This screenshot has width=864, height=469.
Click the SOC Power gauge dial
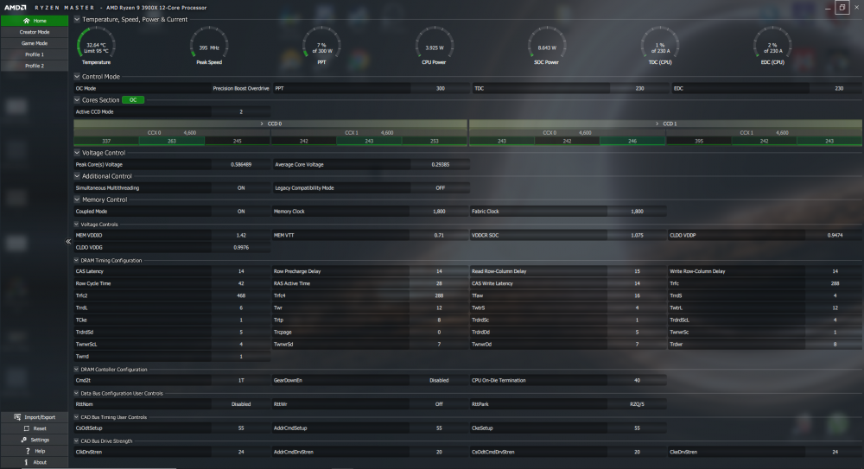(547, 45)
